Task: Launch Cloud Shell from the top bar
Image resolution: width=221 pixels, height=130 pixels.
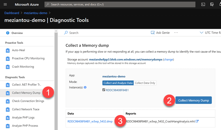Action: pyautogui.click(x=203, y=4)
